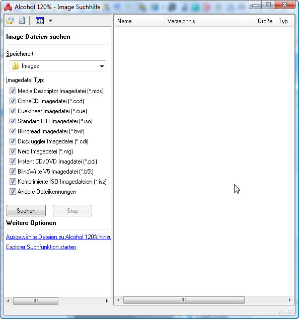Click left panel scroll right arrow

pos(107,301)
